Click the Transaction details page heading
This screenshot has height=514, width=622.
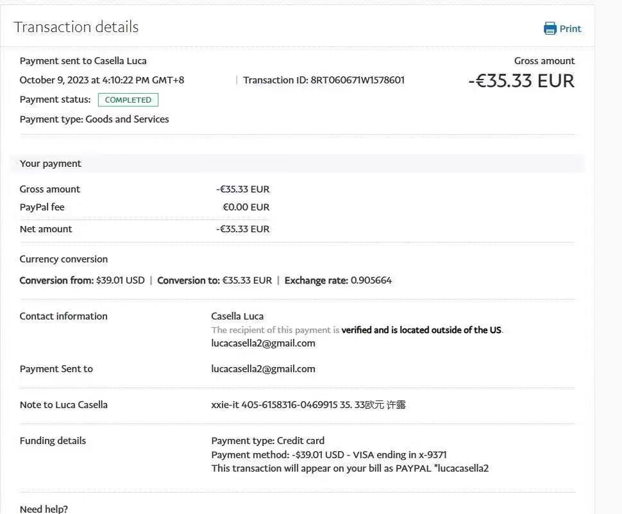[x=76, y=27]
